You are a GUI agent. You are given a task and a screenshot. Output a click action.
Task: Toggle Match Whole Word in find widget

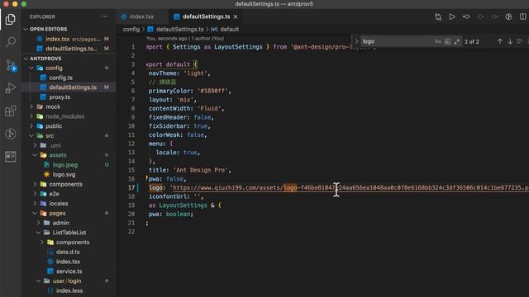(x=447, y=41)
